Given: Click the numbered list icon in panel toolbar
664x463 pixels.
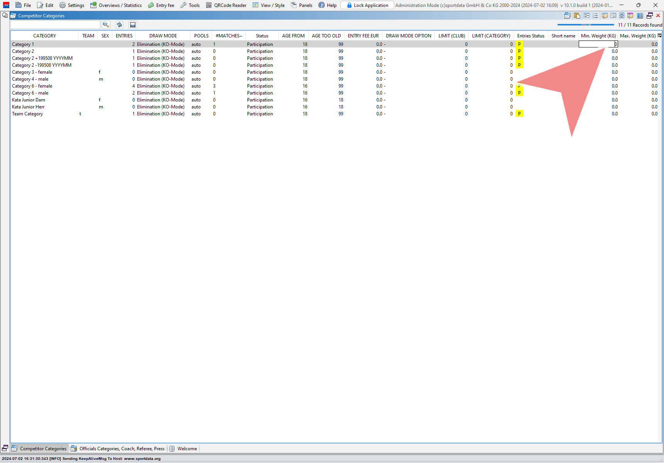Looking at the screenshot, I should click(x=595, y=16).
